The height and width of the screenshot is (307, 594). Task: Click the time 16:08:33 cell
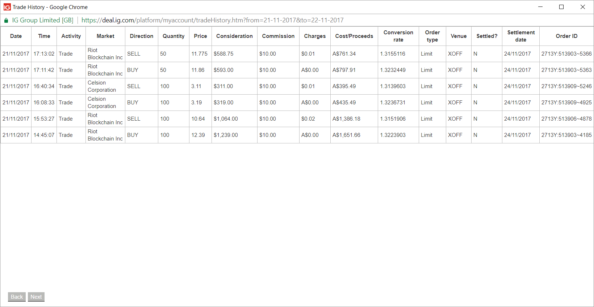(44, 103)
